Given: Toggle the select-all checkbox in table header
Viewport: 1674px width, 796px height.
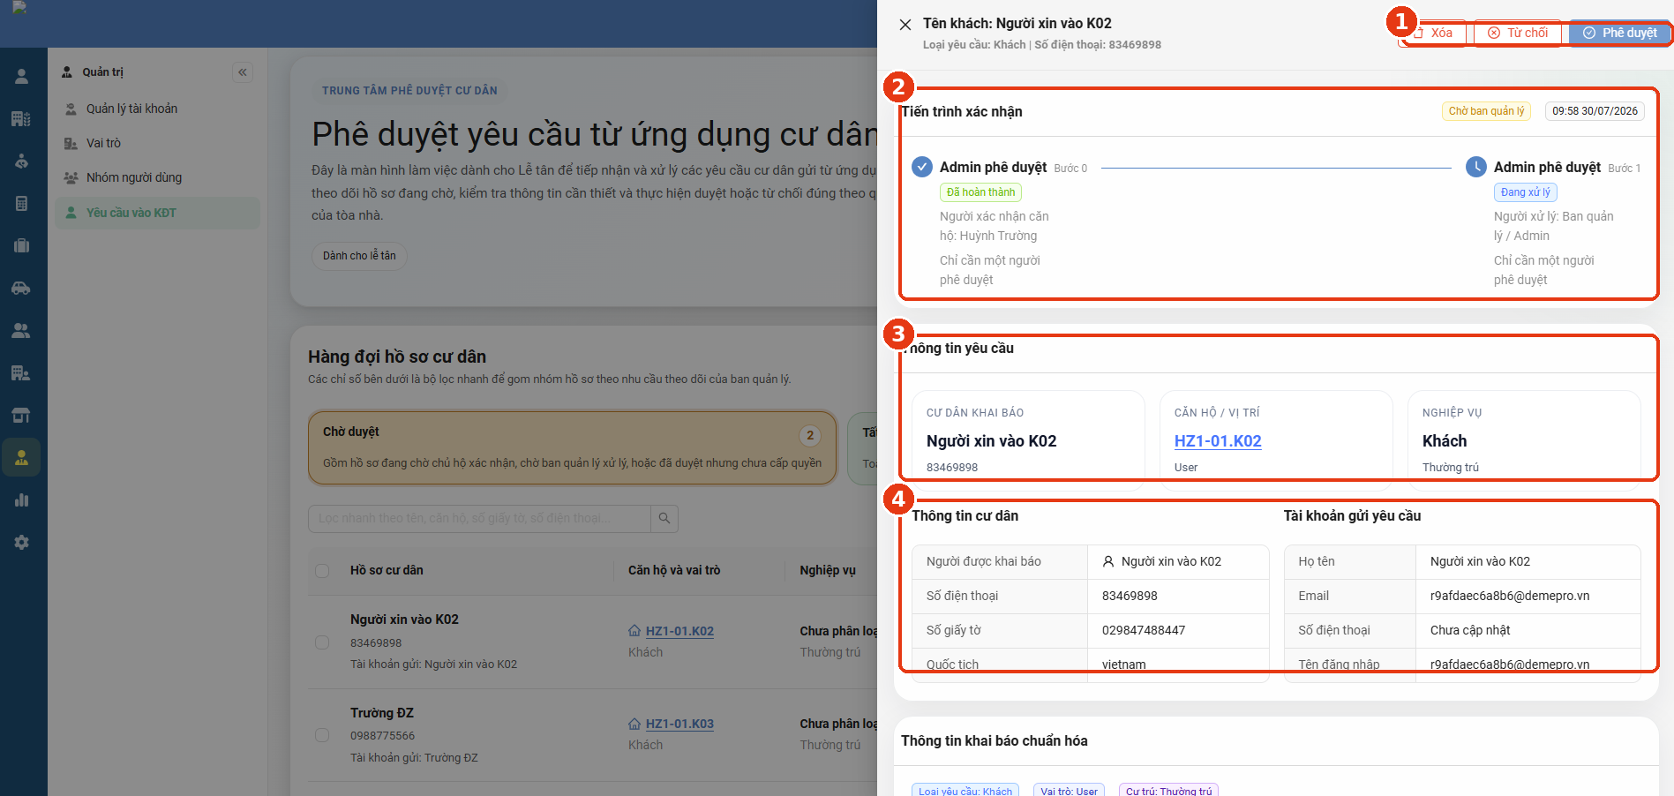Looking at the screenshot, I should (x=322, y=571).
